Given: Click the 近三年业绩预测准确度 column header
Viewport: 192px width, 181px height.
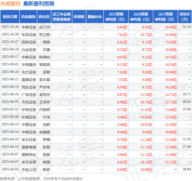Looking at the screenshot, I should coord(62,17).
